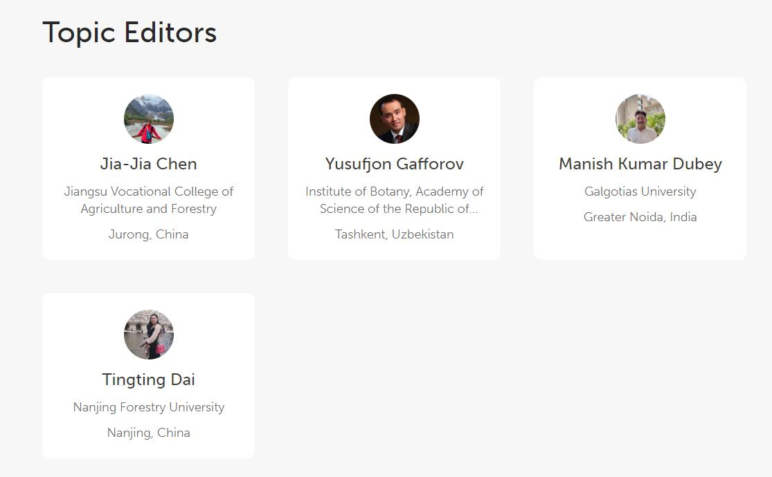Click Jia-Jia Chen's profile photo
772x477 pixels.
(149, 119)
